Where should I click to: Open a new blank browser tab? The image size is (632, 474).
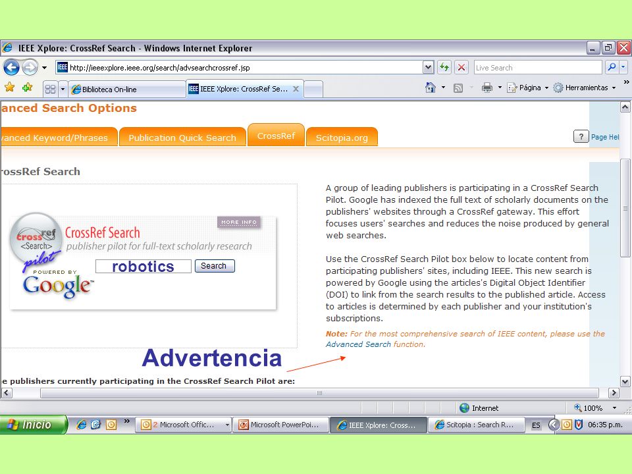[x=313, y=90]
